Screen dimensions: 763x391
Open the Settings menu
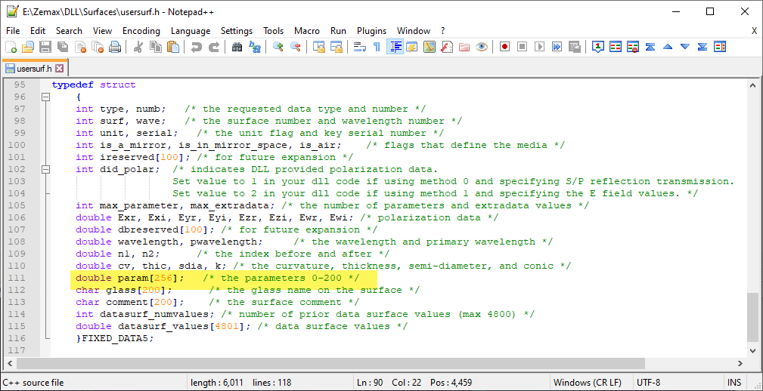click(237, 31)
